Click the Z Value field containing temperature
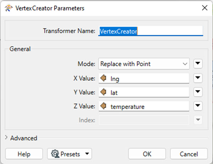 pos(144,106)
